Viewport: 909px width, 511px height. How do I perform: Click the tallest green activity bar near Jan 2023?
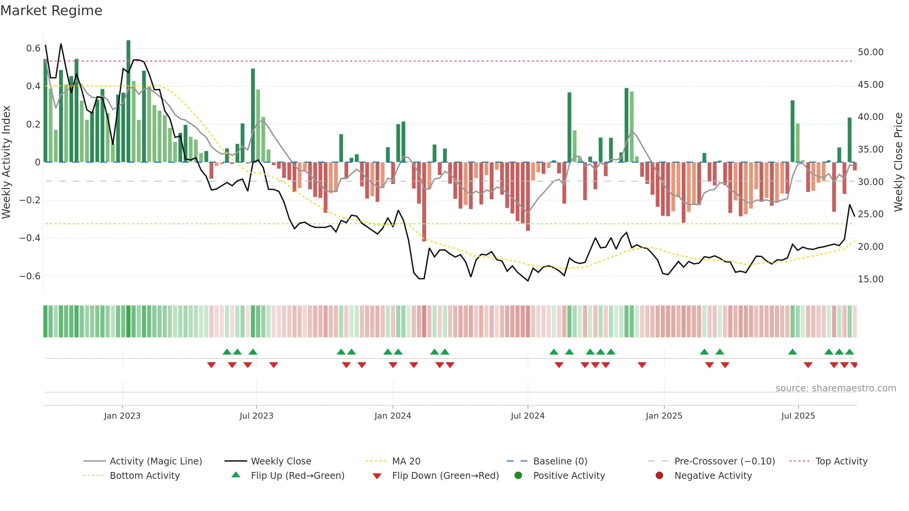[x=128, y=101]
